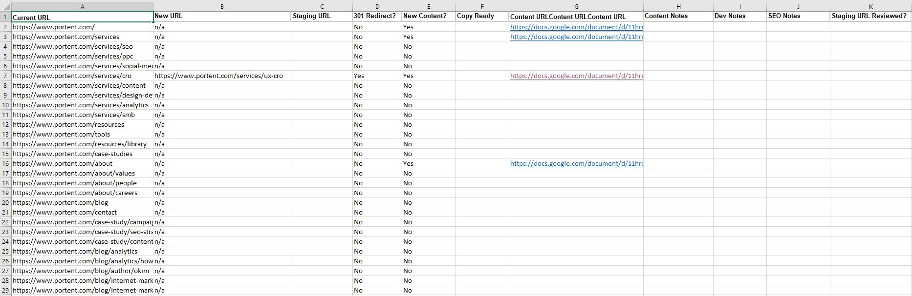Select cell https://www.portent.com/resources
Image resolution: width=912 pixels, height=296 pixels.
tap(82, 124)
